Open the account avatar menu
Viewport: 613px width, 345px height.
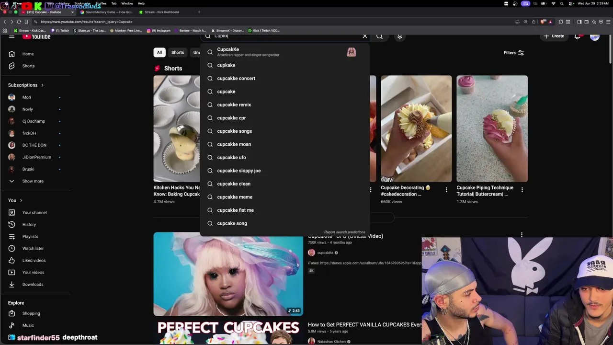[595, 36]
